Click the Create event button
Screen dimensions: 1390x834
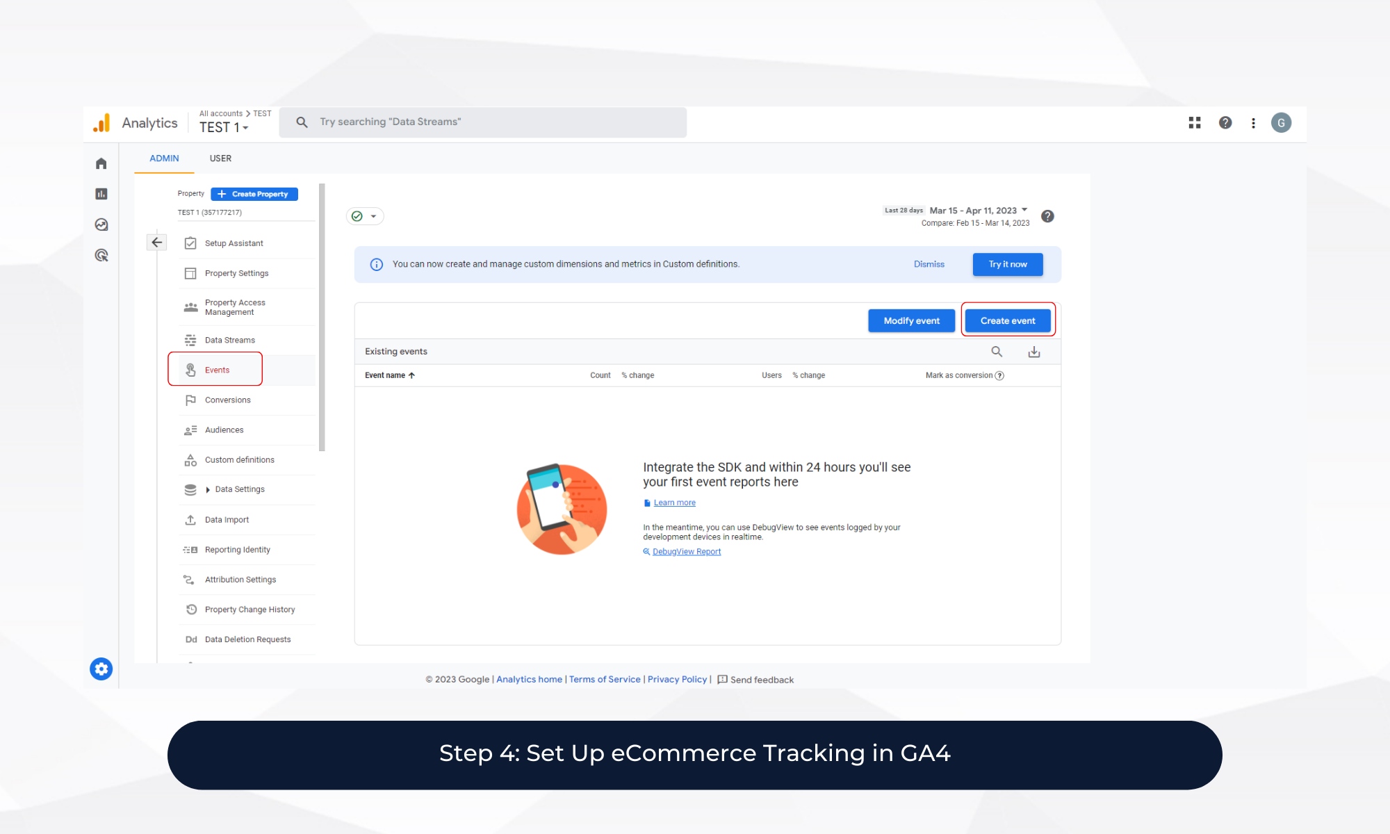[x=1008, y=320]
